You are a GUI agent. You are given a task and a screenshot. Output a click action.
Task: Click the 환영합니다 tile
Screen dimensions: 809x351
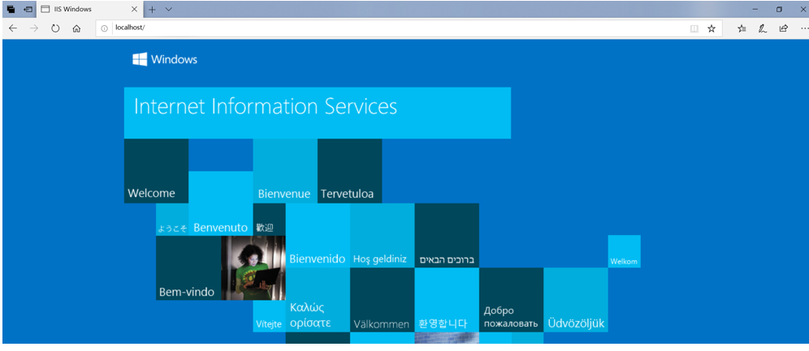point(447,300)
